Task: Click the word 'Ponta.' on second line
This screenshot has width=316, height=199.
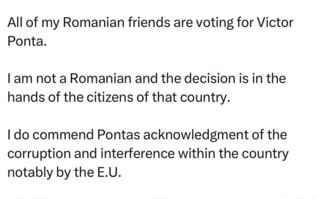Action: [27, 42]
